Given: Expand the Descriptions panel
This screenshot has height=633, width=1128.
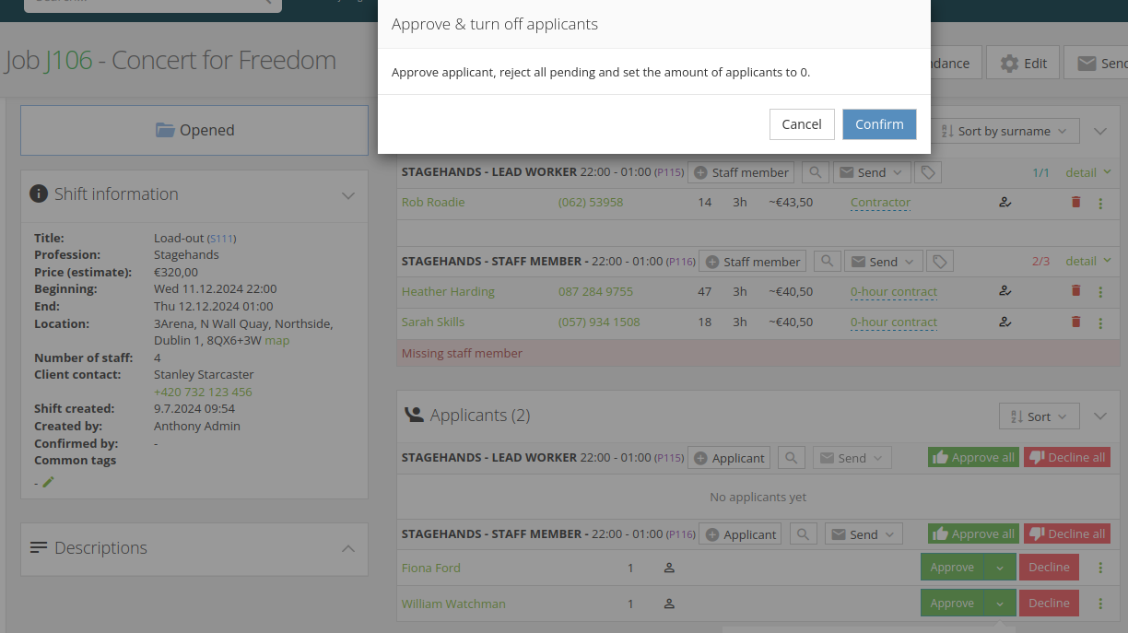Looking at the screenshot, I should 348,548.
